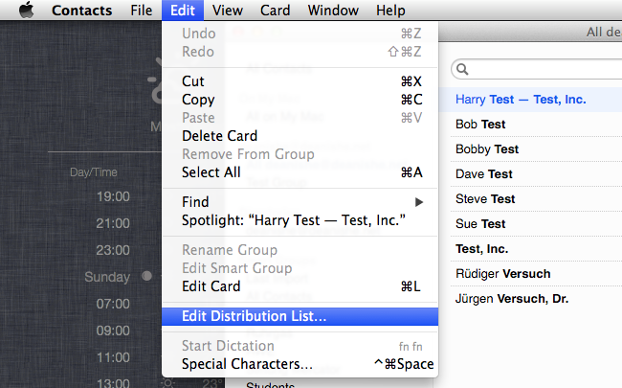This screenshot has height=388, width=622.
Task: Select Delete Card menu entry
Action: click(300, 136)
